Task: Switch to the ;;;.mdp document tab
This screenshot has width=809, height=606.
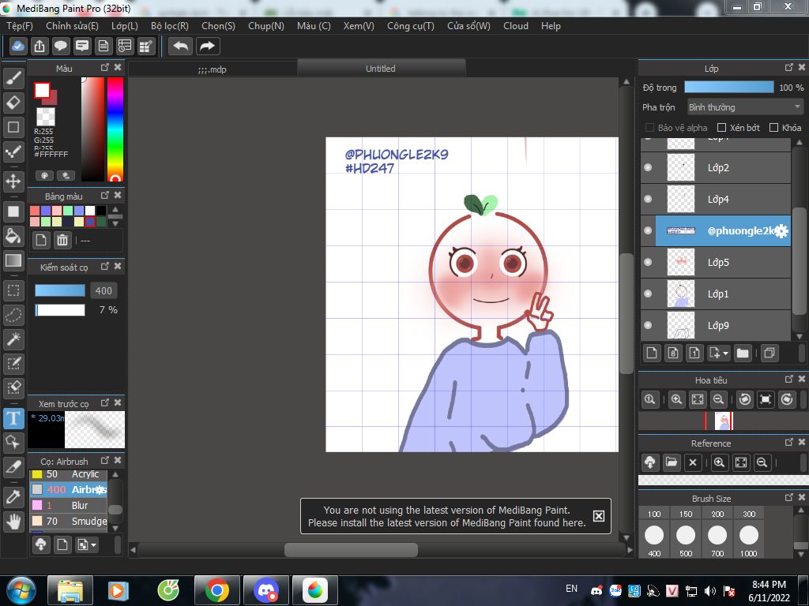Action: [212, 69]
